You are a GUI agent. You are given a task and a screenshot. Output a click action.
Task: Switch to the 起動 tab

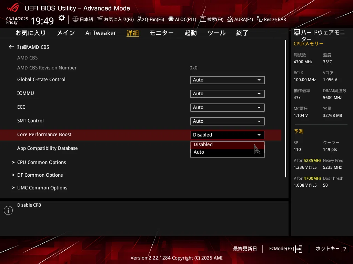(190, 33)
